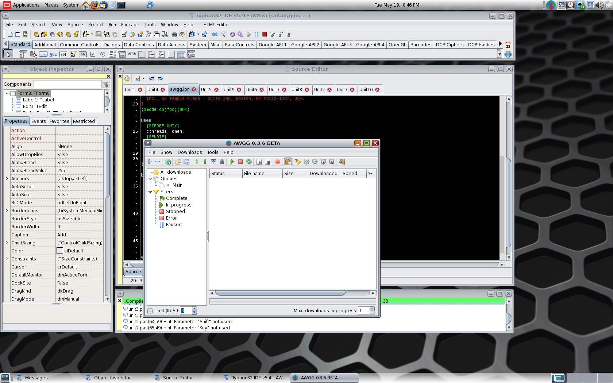
Task: Click the broom cleanup icon in AWGG
Action: (298, 162)
